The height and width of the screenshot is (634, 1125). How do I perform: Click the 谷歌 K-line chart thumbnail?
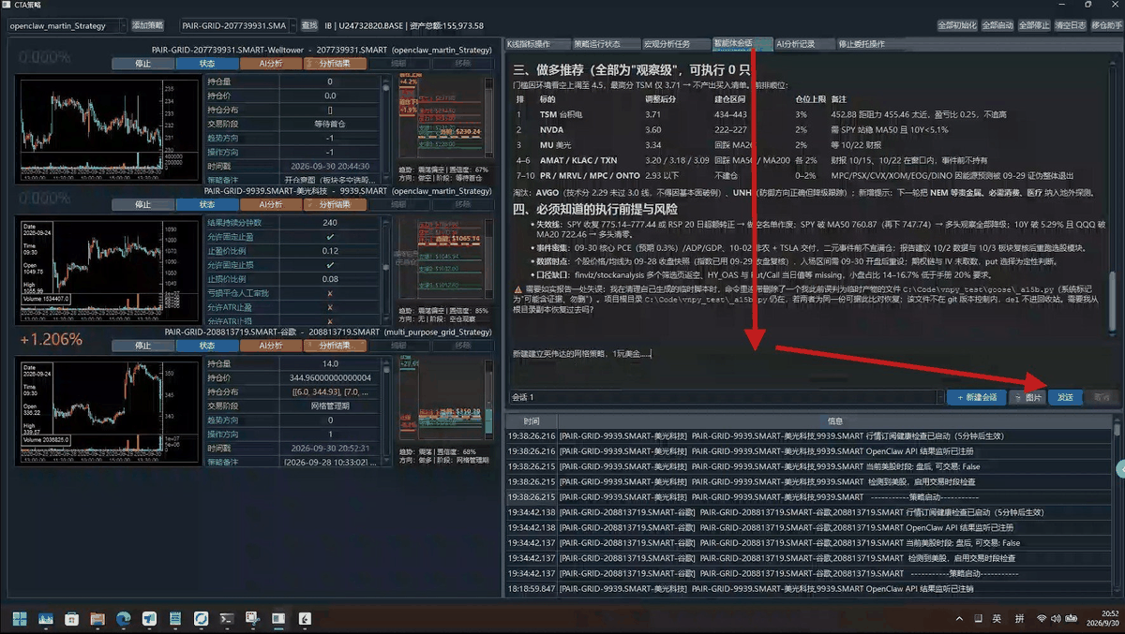(x=106, y=411)
